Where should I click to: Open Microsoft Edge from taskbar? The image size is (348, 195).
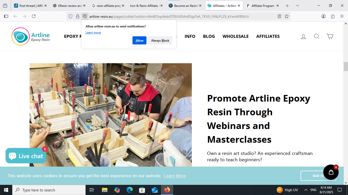(x=130, y=190)
